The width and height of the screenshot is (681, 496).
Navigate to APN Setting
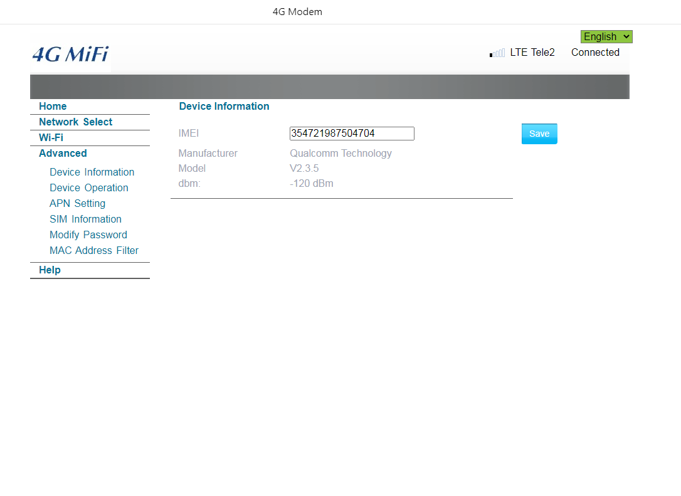click(77, 204)
